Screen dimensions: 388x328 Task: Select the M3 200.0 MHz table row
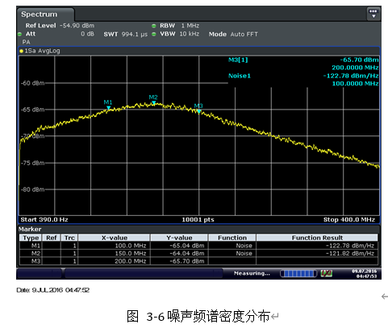click(x=198, y=261)
